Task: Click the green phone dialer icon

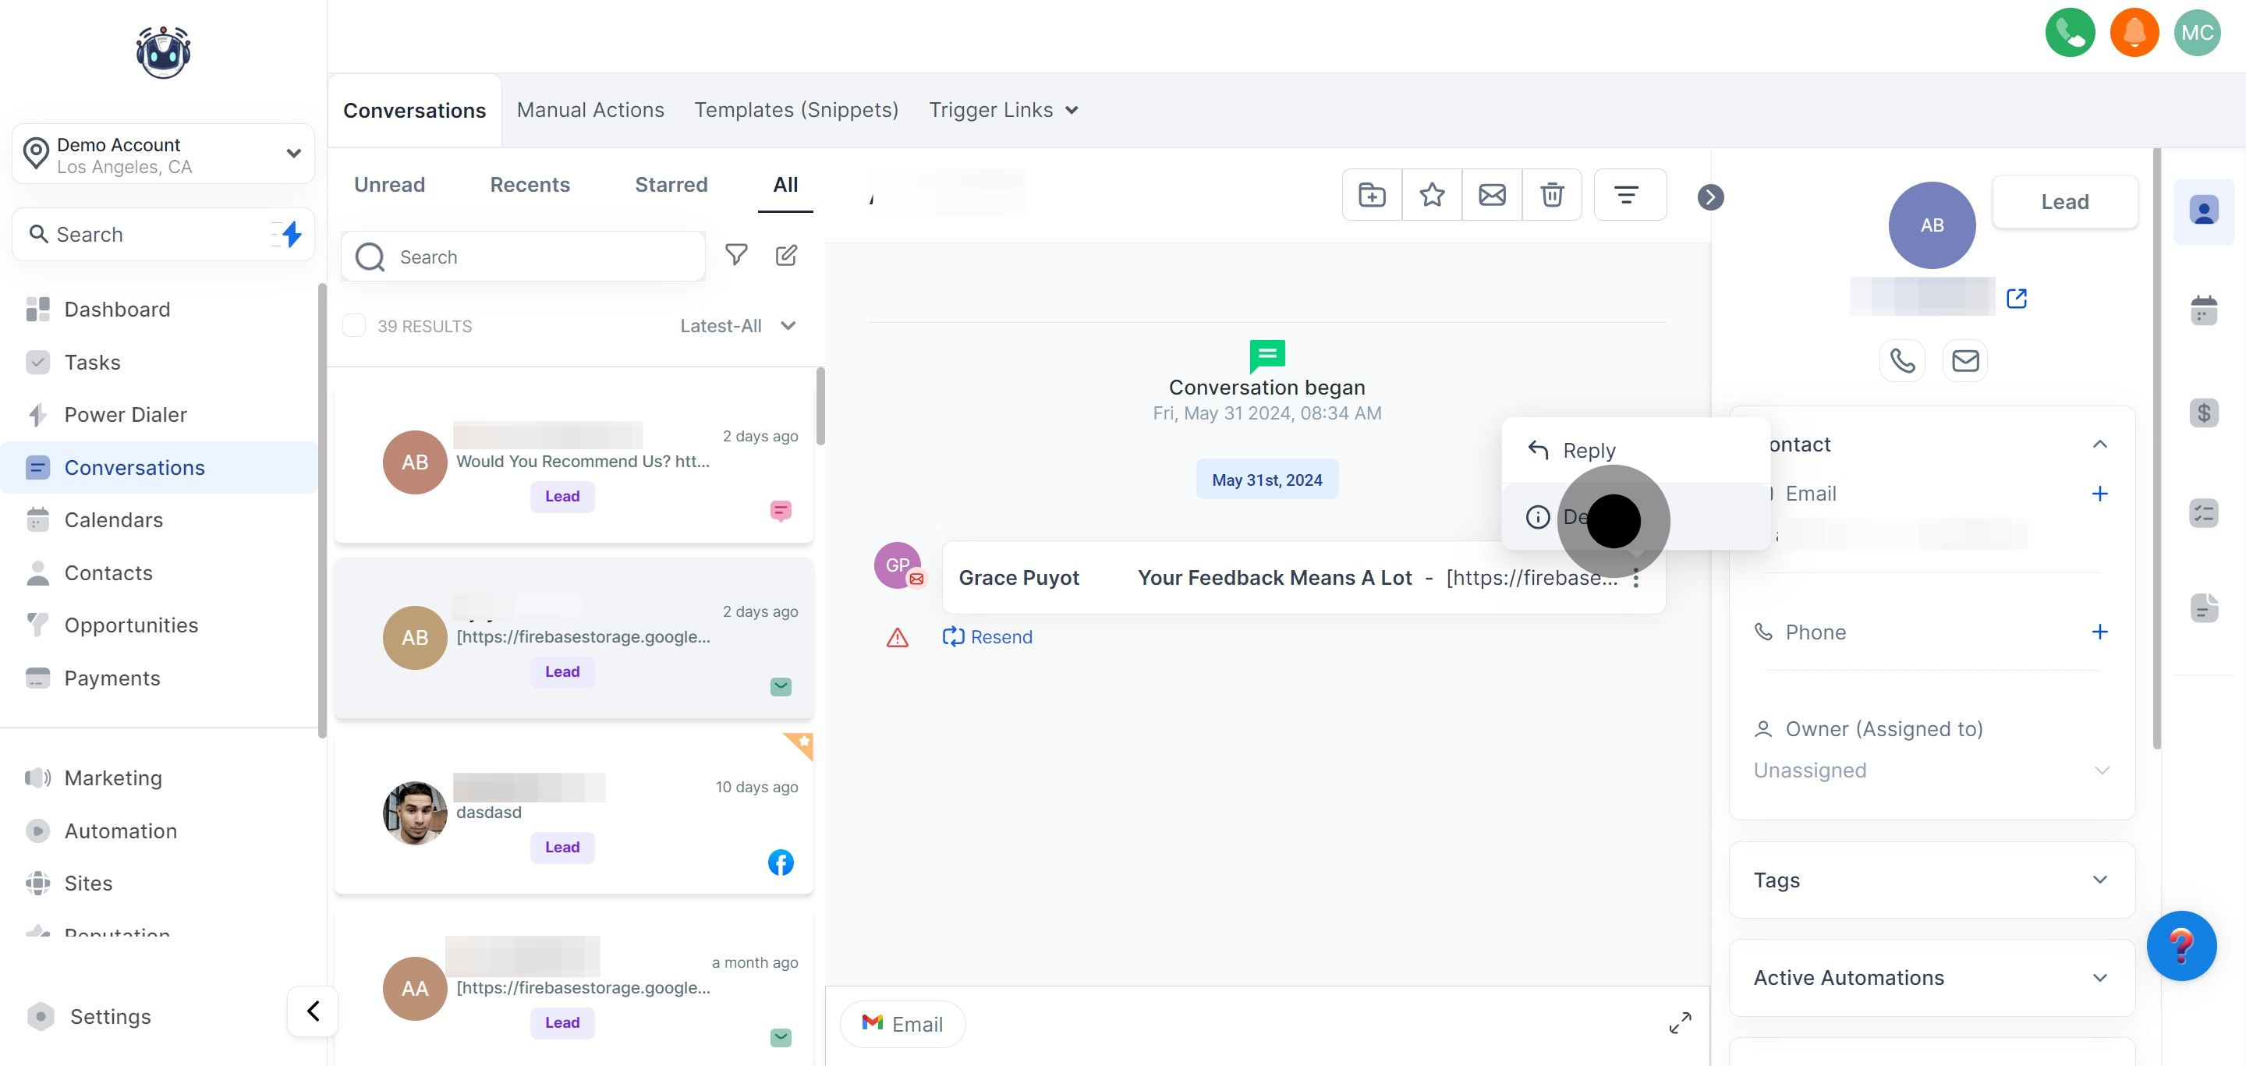Action: tap(2069, 33)
